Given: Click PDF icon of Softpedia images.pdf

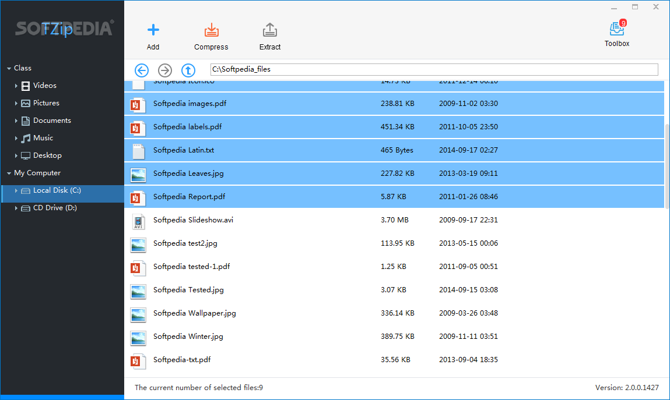Looking at the screenshot, I should click(138, 104).
